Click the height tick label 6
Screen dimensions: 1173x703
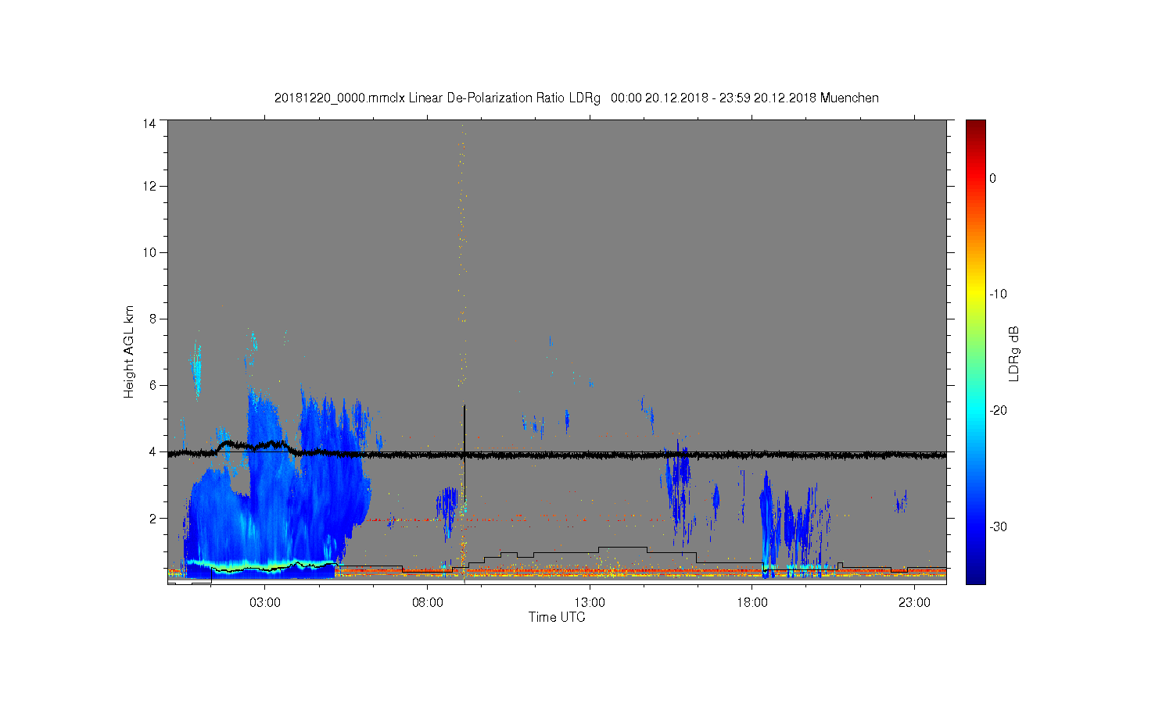(152, 385)
